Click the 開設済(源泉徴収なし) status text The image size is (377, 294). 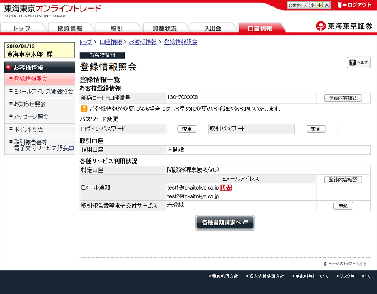pos(193,170)
